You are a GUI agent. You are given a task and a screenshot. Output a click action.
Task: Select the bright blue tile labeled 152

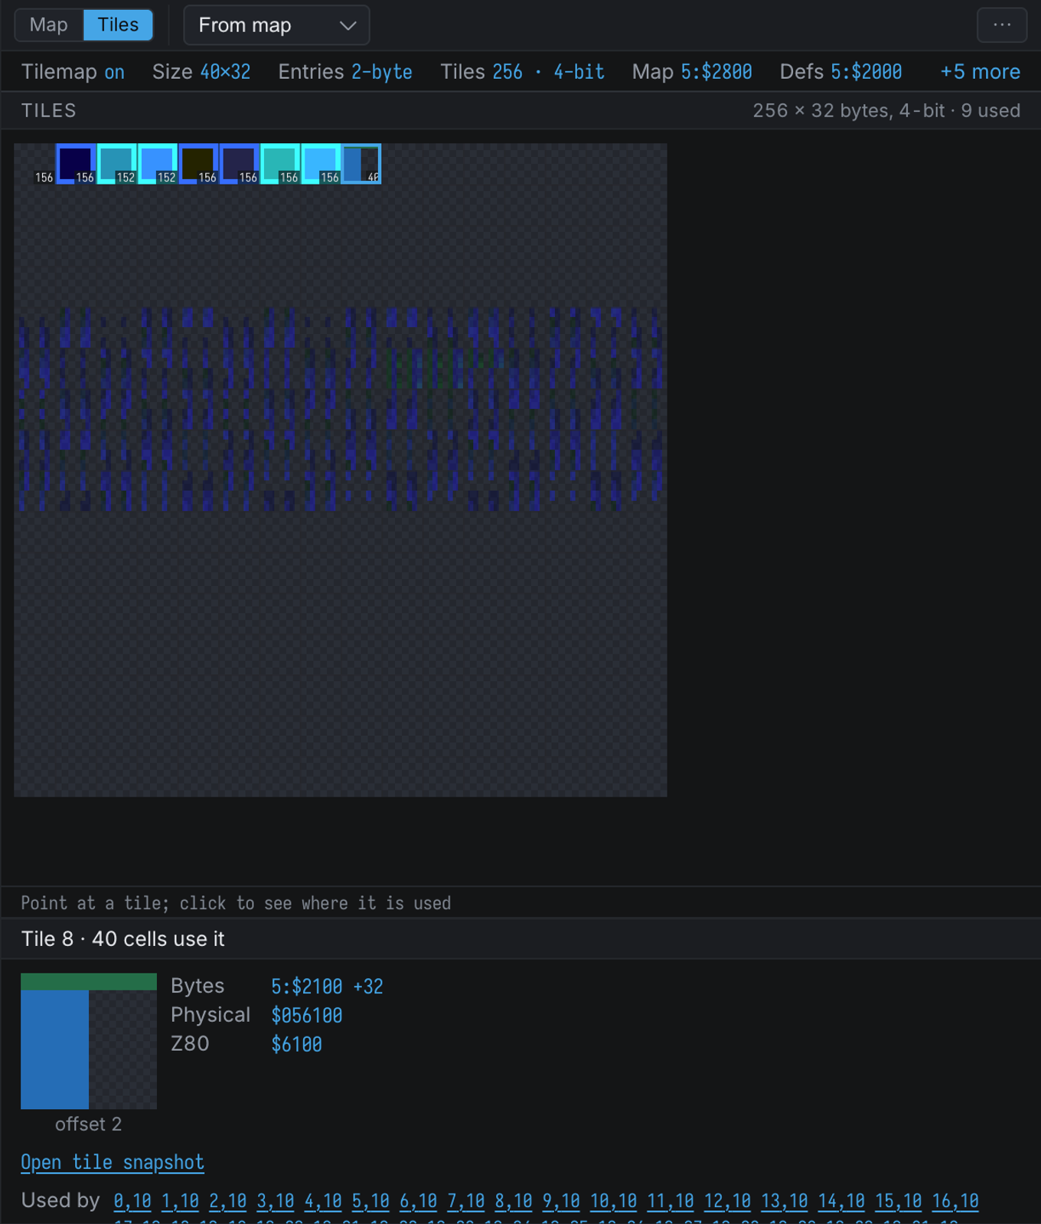(x=158, y=164)
